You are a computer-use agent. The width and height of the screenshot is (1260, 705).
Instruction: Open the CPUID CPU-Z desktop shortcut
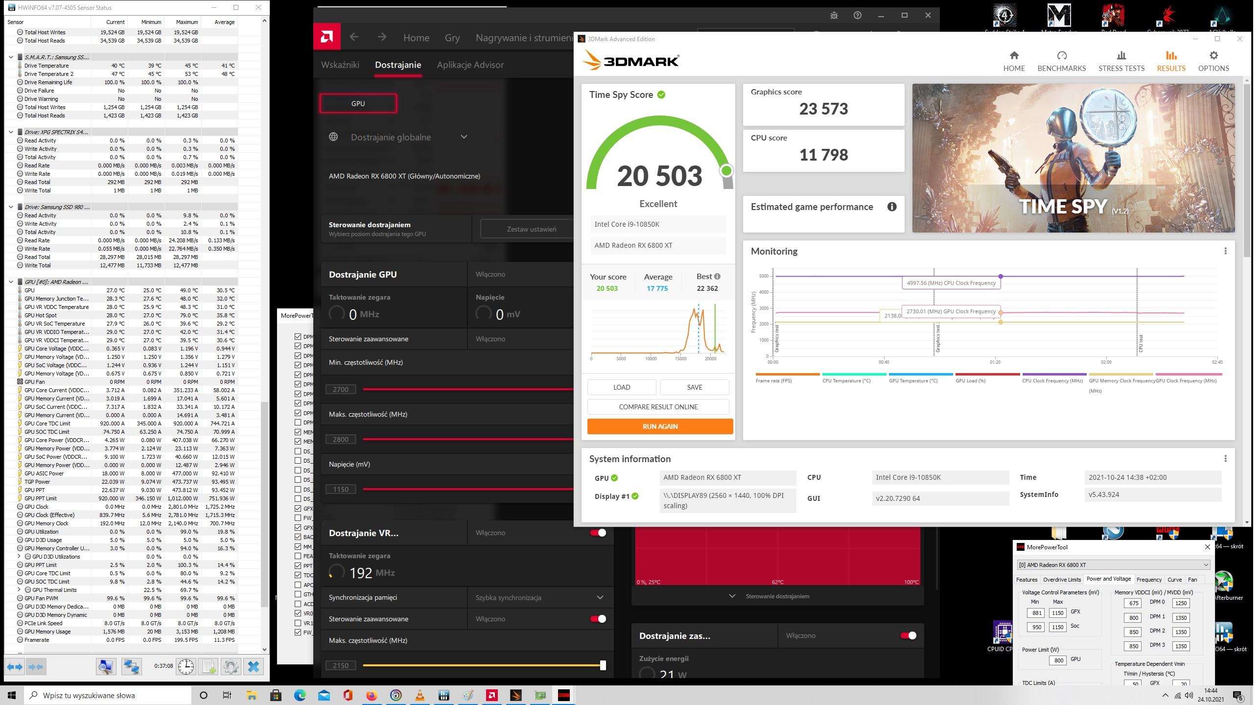coord(1002,636)
